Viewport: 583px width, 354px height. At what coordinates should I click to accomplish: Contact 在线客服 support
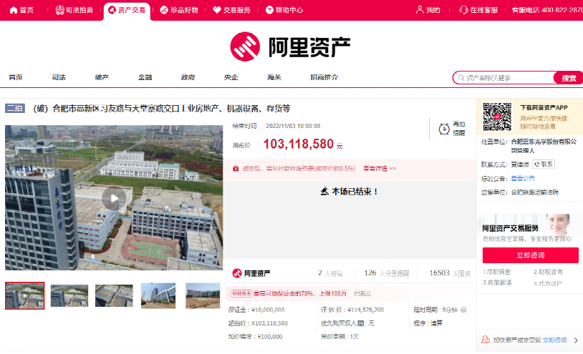coord(478,10)
